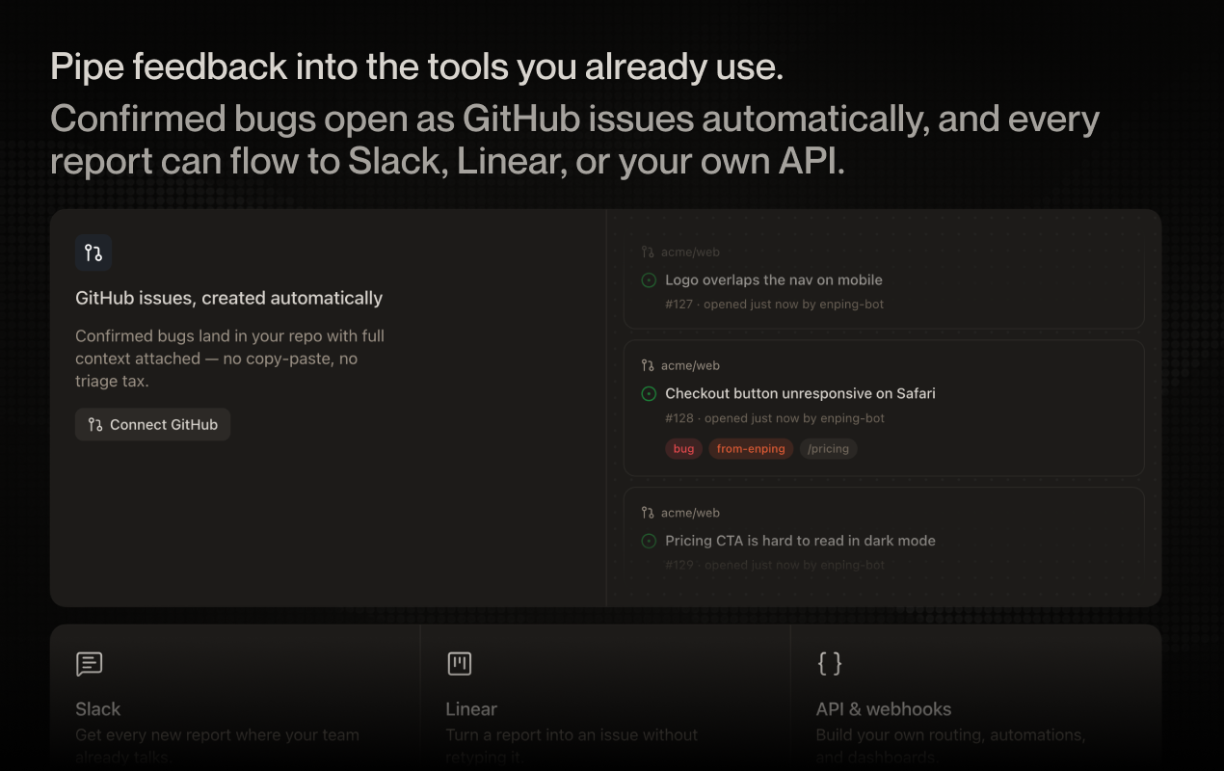Click the 'API & webhooks' card title
The width and height of the screenshot is (1224, 771).
[884, 709]
